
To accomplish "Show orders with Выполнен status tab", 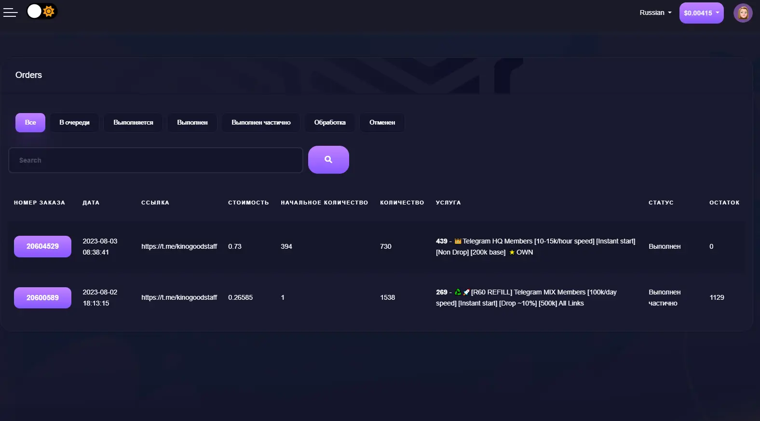I will click(192, 123).
